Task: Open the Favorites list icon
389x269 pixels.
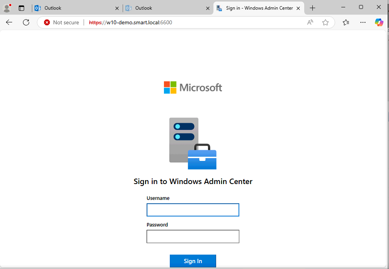Action: click(346, 23)
